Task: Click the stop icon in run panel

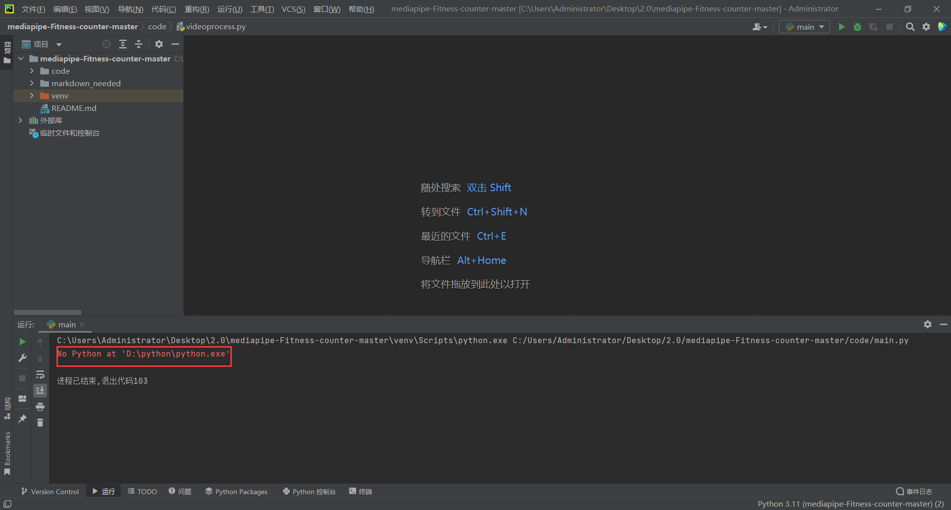Action: 22,378
